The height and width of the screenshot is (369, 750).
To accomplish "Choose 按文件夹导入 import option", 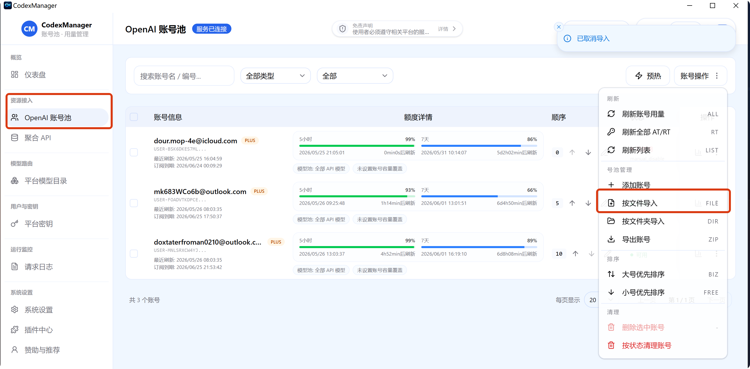I will click(663, 221).
